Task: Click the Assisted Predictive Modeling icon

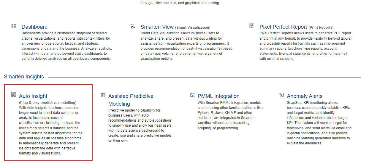Action: [103, 95]
